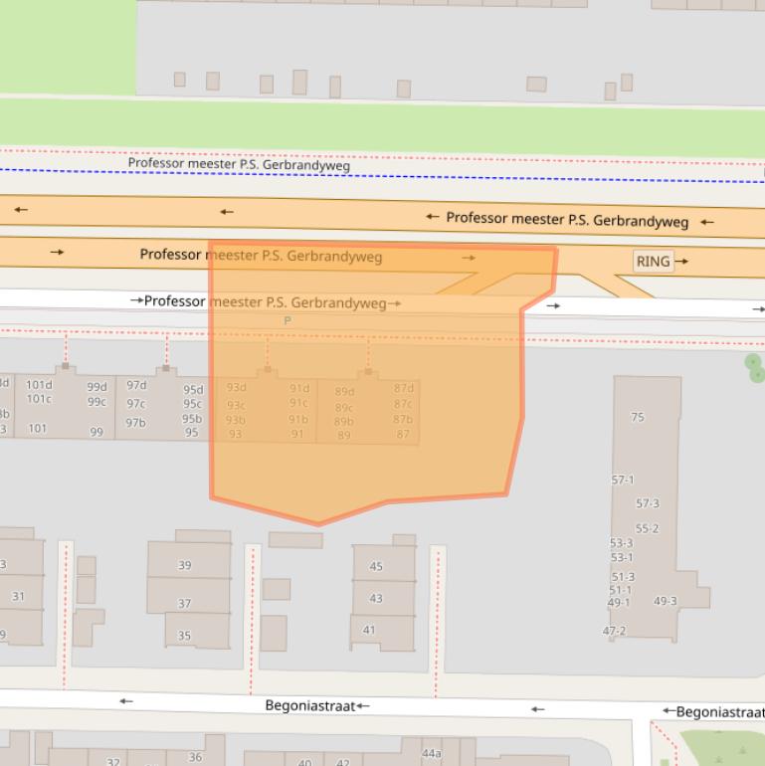Click the 44a building label
This screenshot has width=765, height=766.
[x=432, y=754]
